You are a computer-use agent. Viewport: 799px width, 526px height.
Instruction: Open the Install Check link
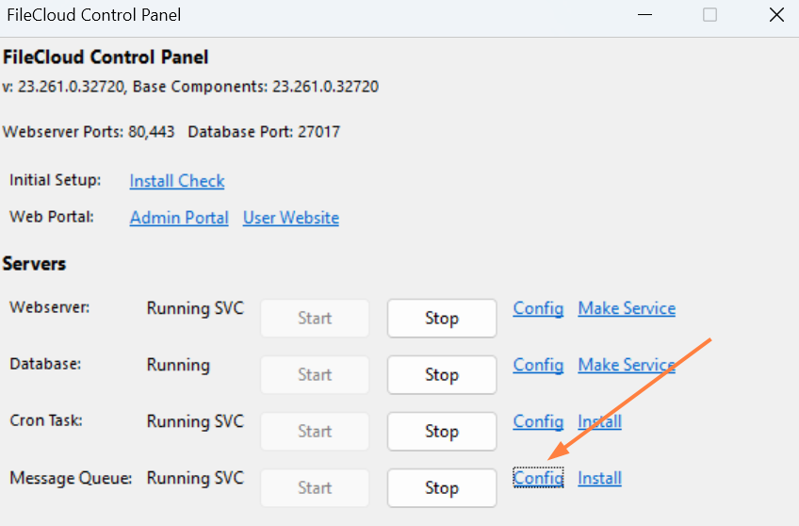[177, 181]
